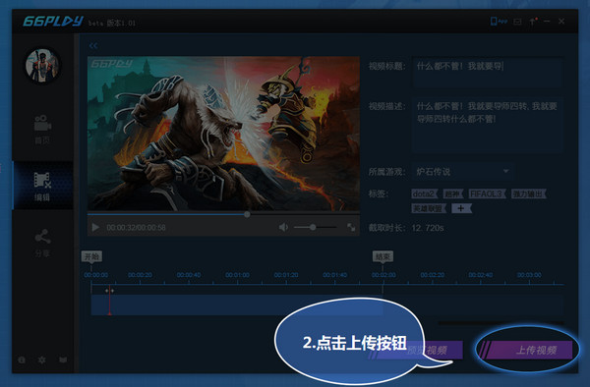This screenshot has height=387, width=590.
Task: Click the 00:02:20 mark on timeline ruler
Action: (432, 275)
